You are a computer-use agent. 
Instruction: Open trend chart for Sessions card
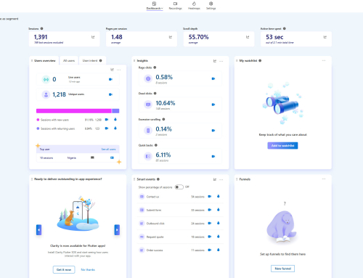coord(93,37)
